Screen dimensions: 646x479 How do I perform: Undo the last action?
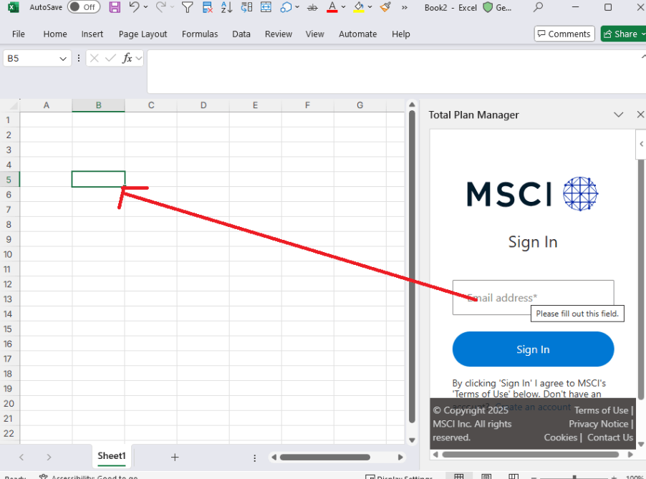pyautogui.click(x=134, y=7)
